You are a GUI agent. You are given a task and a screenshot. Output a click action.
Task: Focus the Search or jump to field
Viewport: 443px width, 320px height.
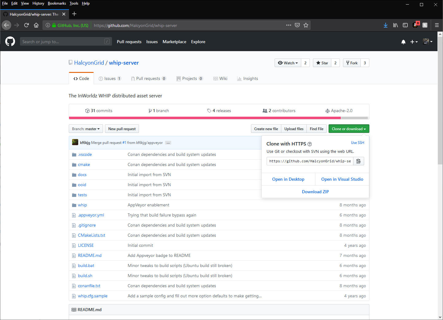click(66, 42)
